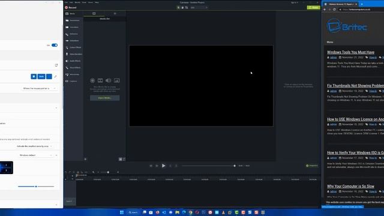Click the Import Media button

[105, 98]
